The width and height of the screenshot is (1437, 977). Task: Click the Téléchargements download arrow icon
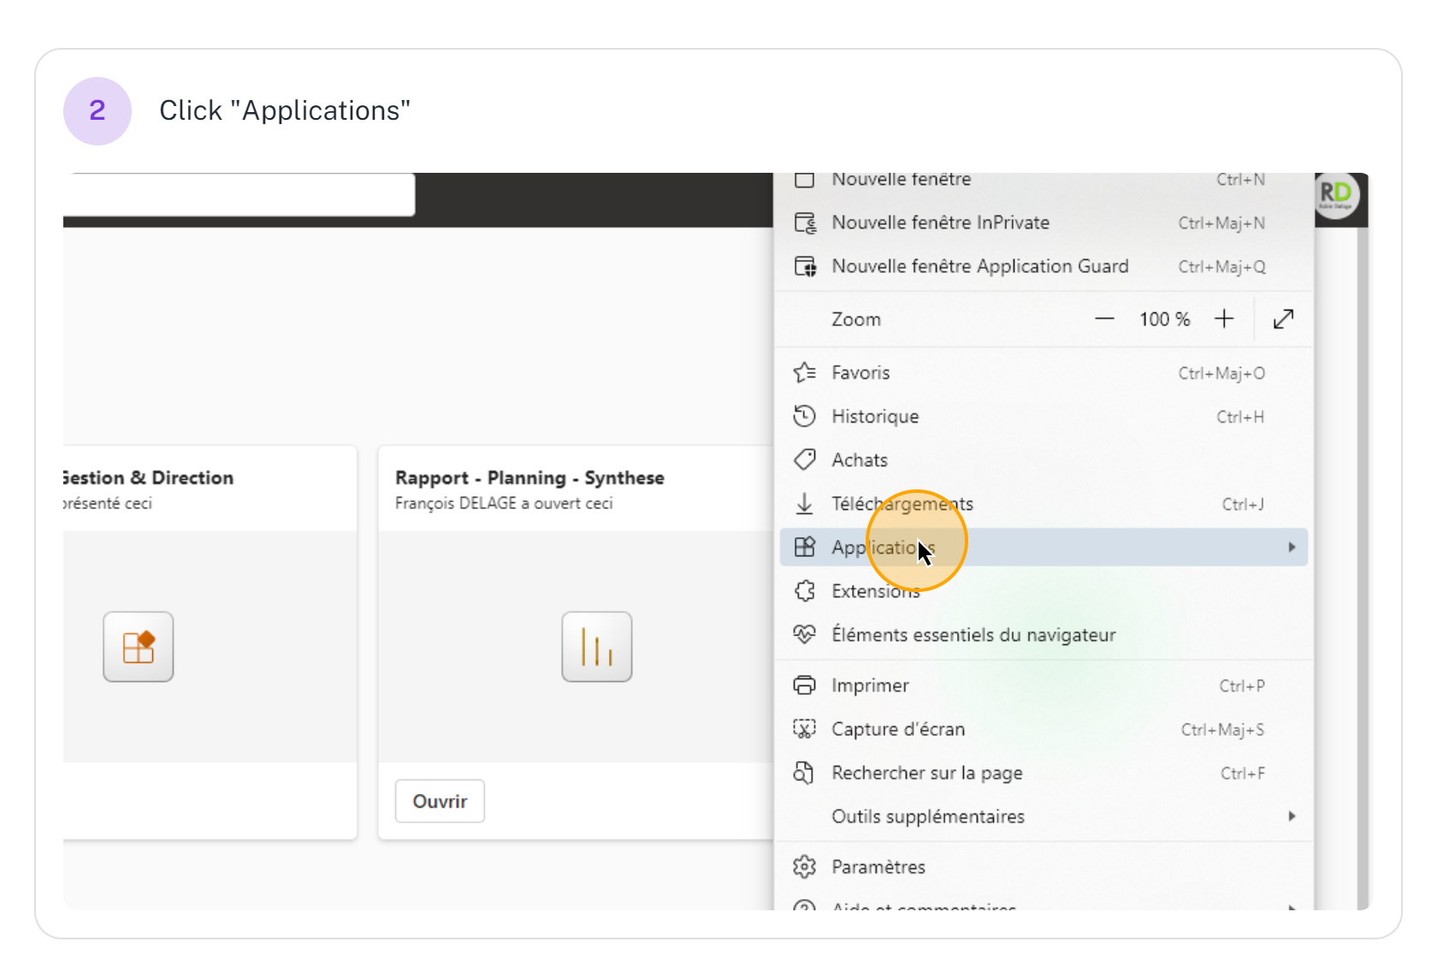coord(804,504)
